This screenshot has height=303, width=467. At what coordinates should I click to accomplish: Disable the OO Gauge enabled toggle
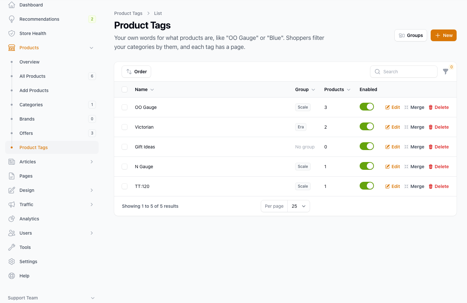click(367, 107)
